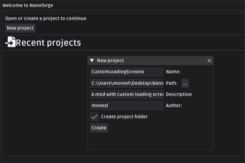Click the 'Author:' label
Screen dimensions: 245x163
pyautogui.click(x=174, y=106)
